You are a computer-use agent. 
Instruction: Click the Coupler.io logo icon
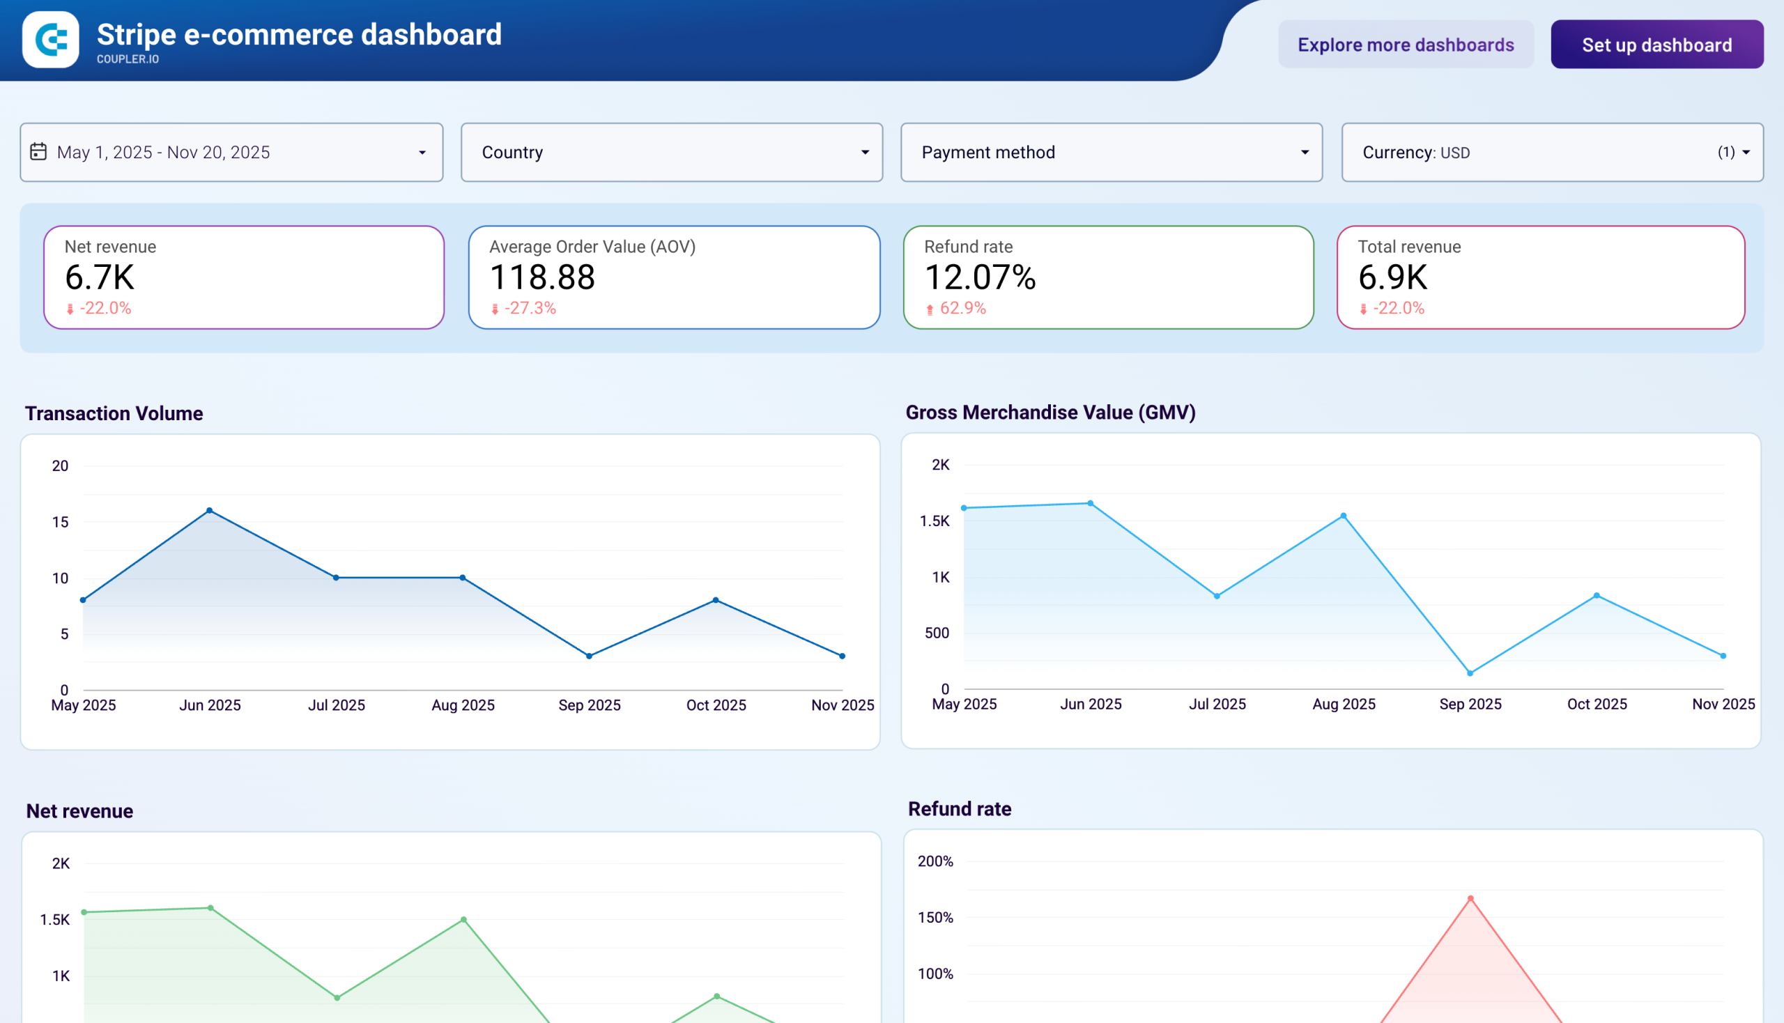click(x=50, y=40)
